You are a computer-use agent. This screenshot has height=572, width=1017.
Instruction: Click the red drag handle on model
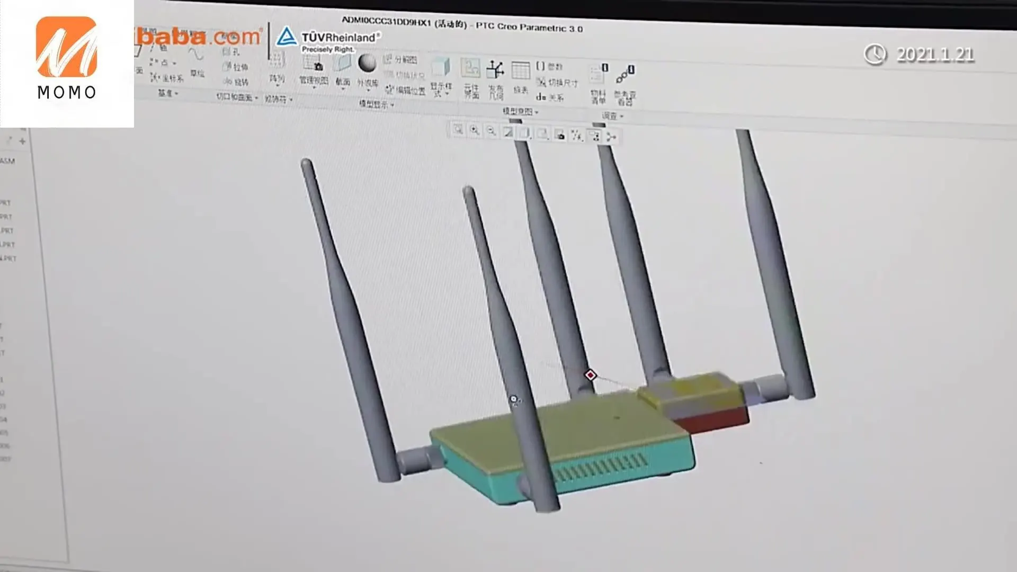pos(590,375)
